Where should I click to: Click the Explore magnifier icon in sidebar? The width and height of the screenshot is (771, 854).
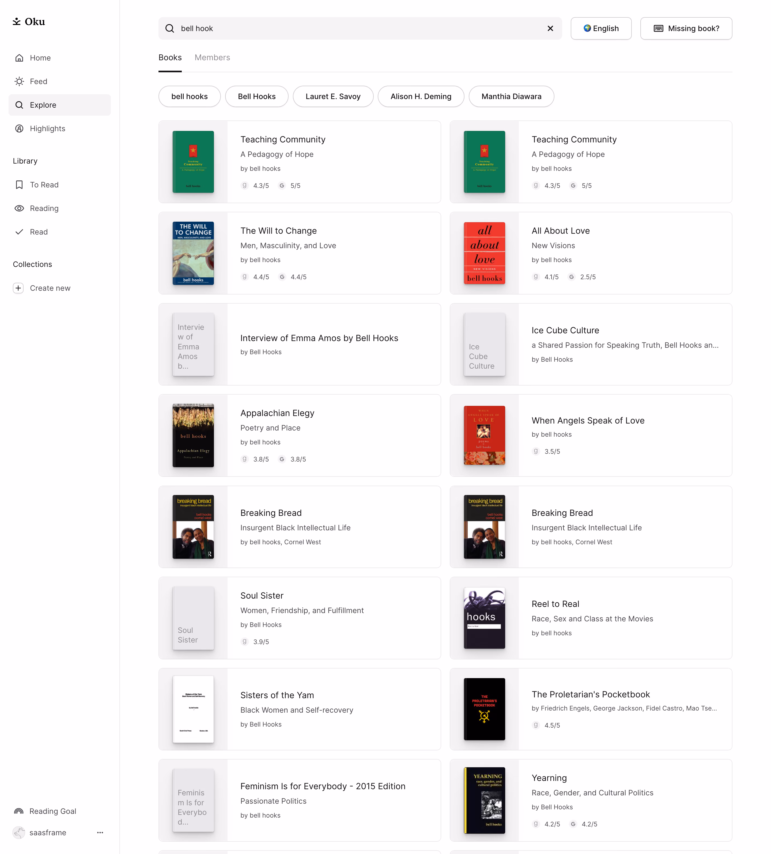pos(19,105)
